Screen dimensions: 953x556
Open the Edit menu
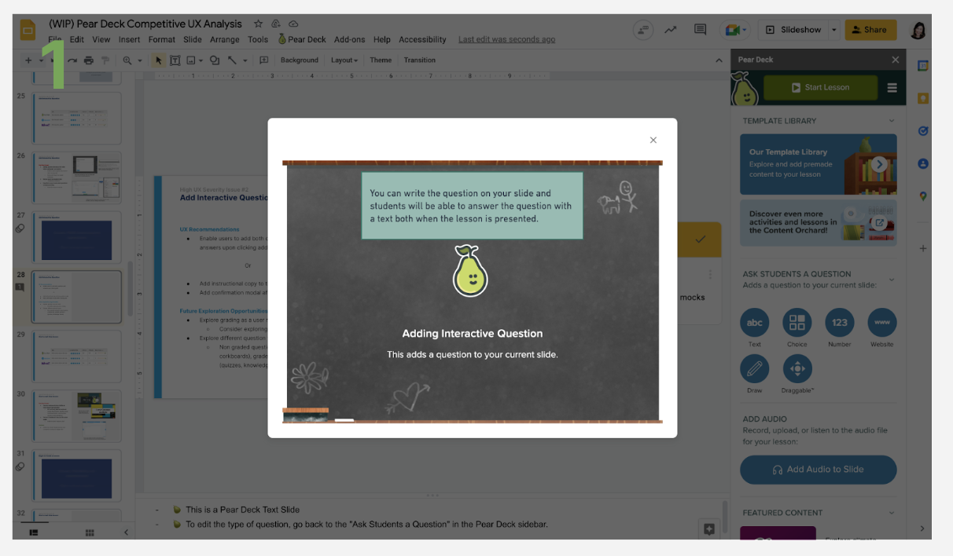(x=77, y=39)
